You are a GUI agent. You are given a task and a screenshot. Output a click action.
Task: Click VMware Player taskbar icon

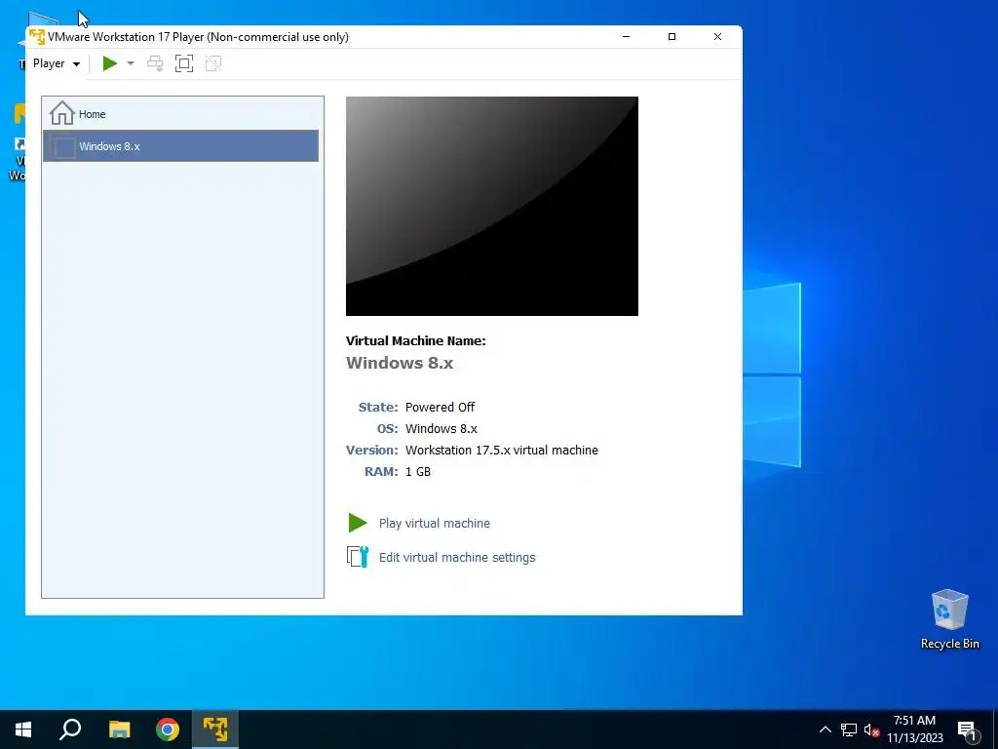point(215,729)
